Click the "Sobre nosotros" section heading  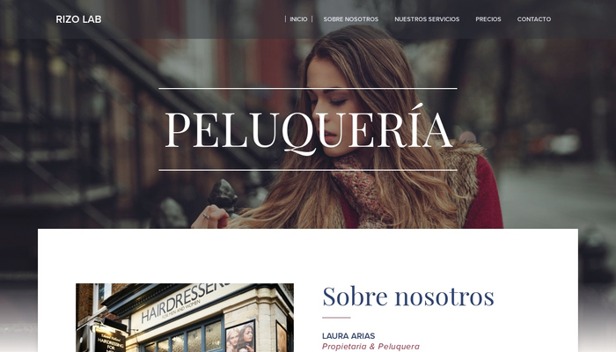(408, 297)
